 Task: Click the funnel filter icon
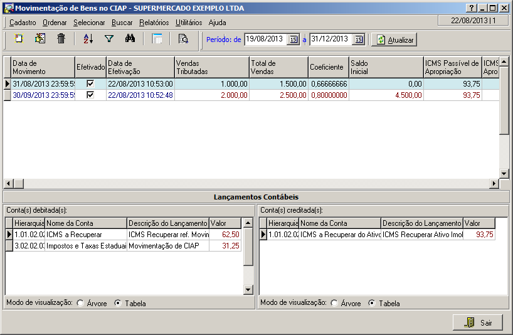109,39
